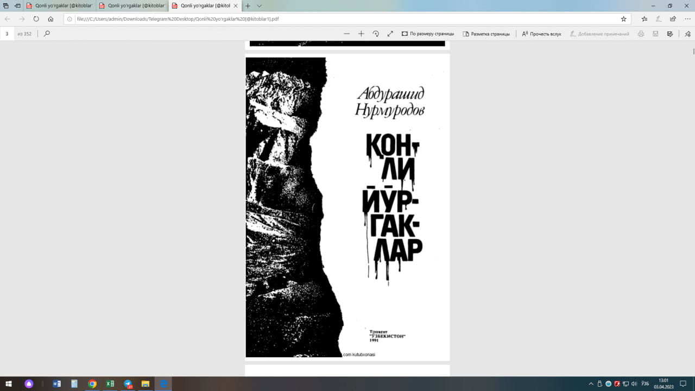Save the PDF file
This screenshot has width=695, height=391.
(655, 34)
